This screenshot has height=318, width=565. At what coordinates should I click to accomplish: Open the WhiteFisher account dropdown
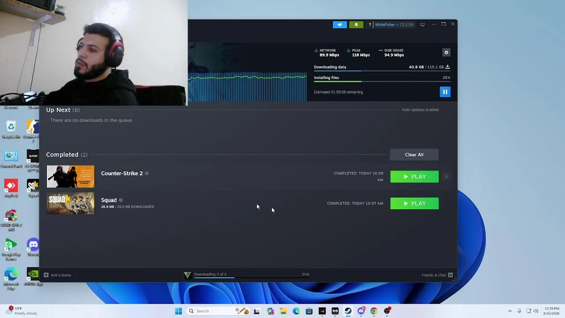point(386,25)
